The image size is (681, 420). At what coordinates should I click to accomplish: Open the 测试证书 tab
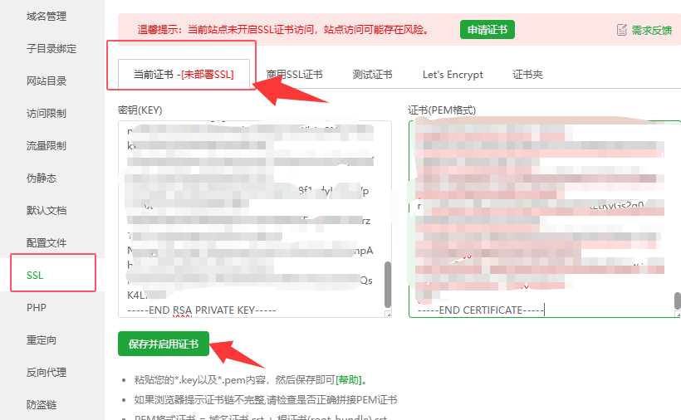coord(372,75)
